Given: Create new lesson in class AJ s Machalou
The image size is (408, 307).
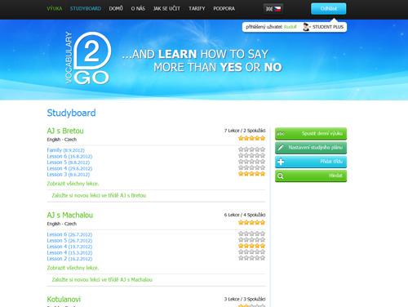Looking at the screenshot, I should coord(102,280).
